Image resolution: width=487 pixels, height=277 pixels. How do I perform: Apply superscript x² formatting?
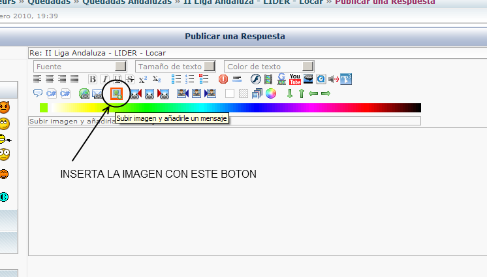pos(143,79)
